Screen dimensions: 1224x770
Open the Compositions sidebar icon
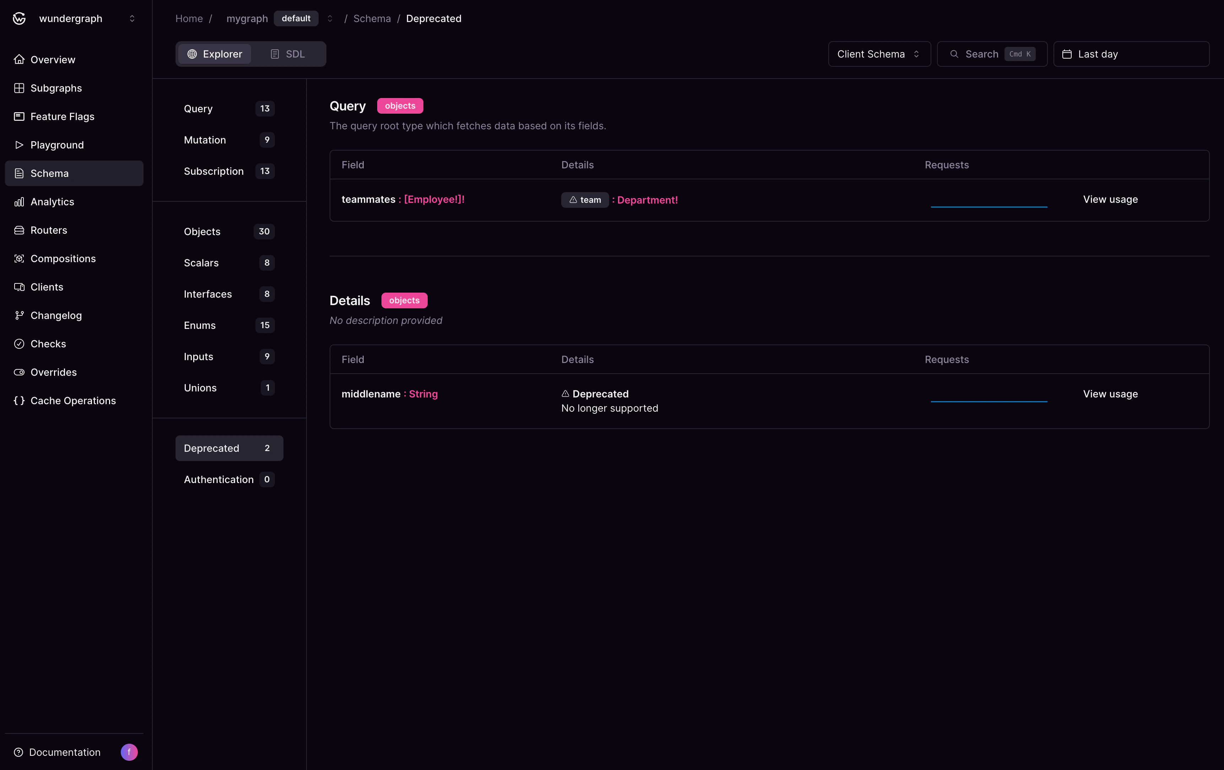point(19,259)
